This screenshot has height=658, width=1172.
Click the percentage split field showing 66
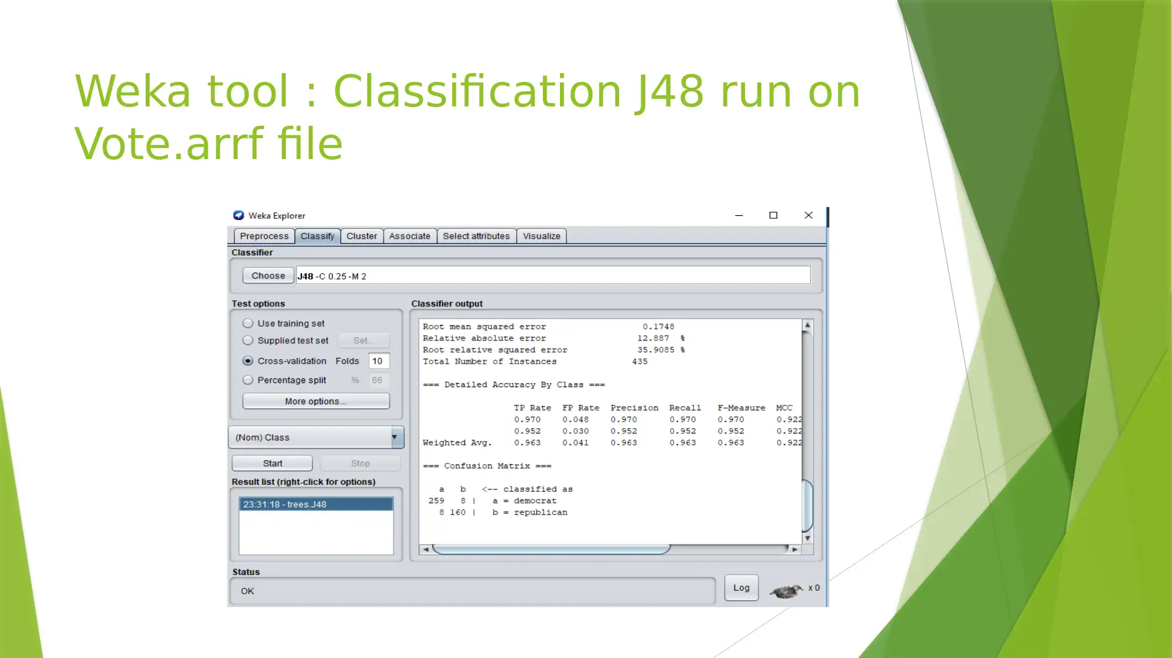tap(379, 380)
